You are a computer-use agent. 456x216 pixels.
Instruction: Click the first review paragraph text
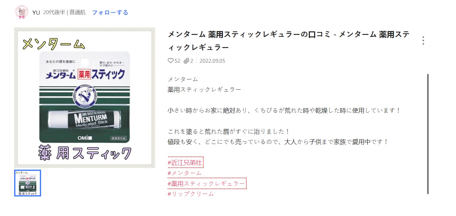[284, 111]
